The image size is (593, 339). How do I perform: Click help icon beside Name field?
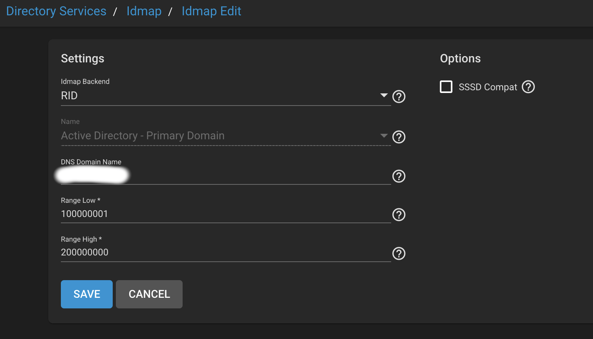click(x=399, y=137)
